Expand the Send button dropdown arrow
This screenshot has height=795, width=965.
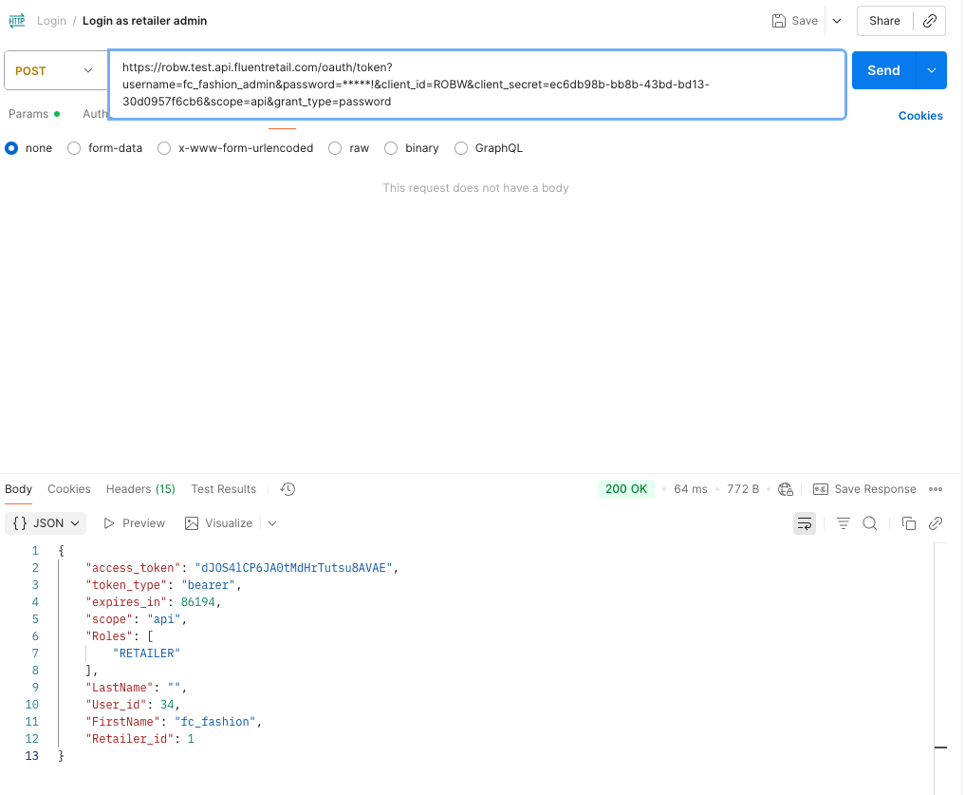(x=932, y=70)
